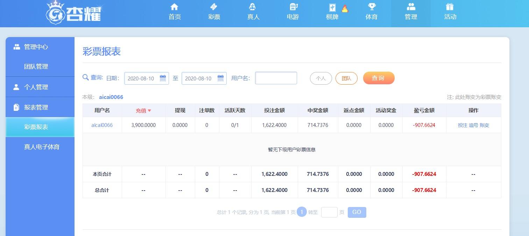
Task: Open the end date calendar picker
Action: (x=220, y=78)
